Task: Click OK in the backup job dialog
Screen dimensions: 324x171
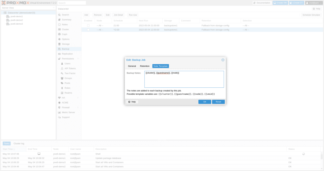Action: [205, 102]
